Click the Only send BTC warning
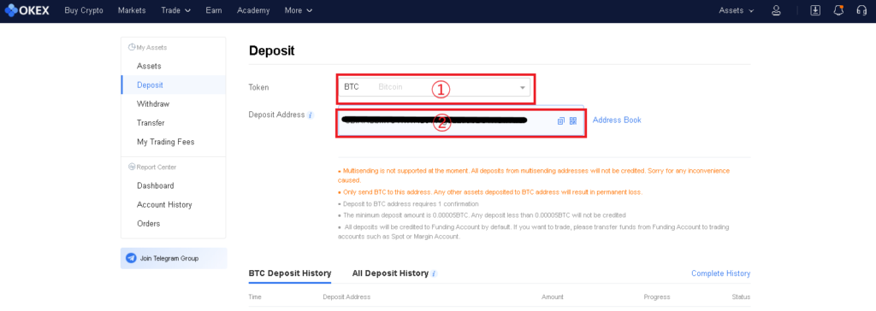Screen dimensions: 876x311 [490, 192]
